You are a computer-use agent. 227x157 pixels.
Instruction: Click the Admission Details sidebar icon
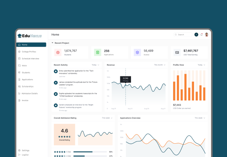(x=19, y=94)
